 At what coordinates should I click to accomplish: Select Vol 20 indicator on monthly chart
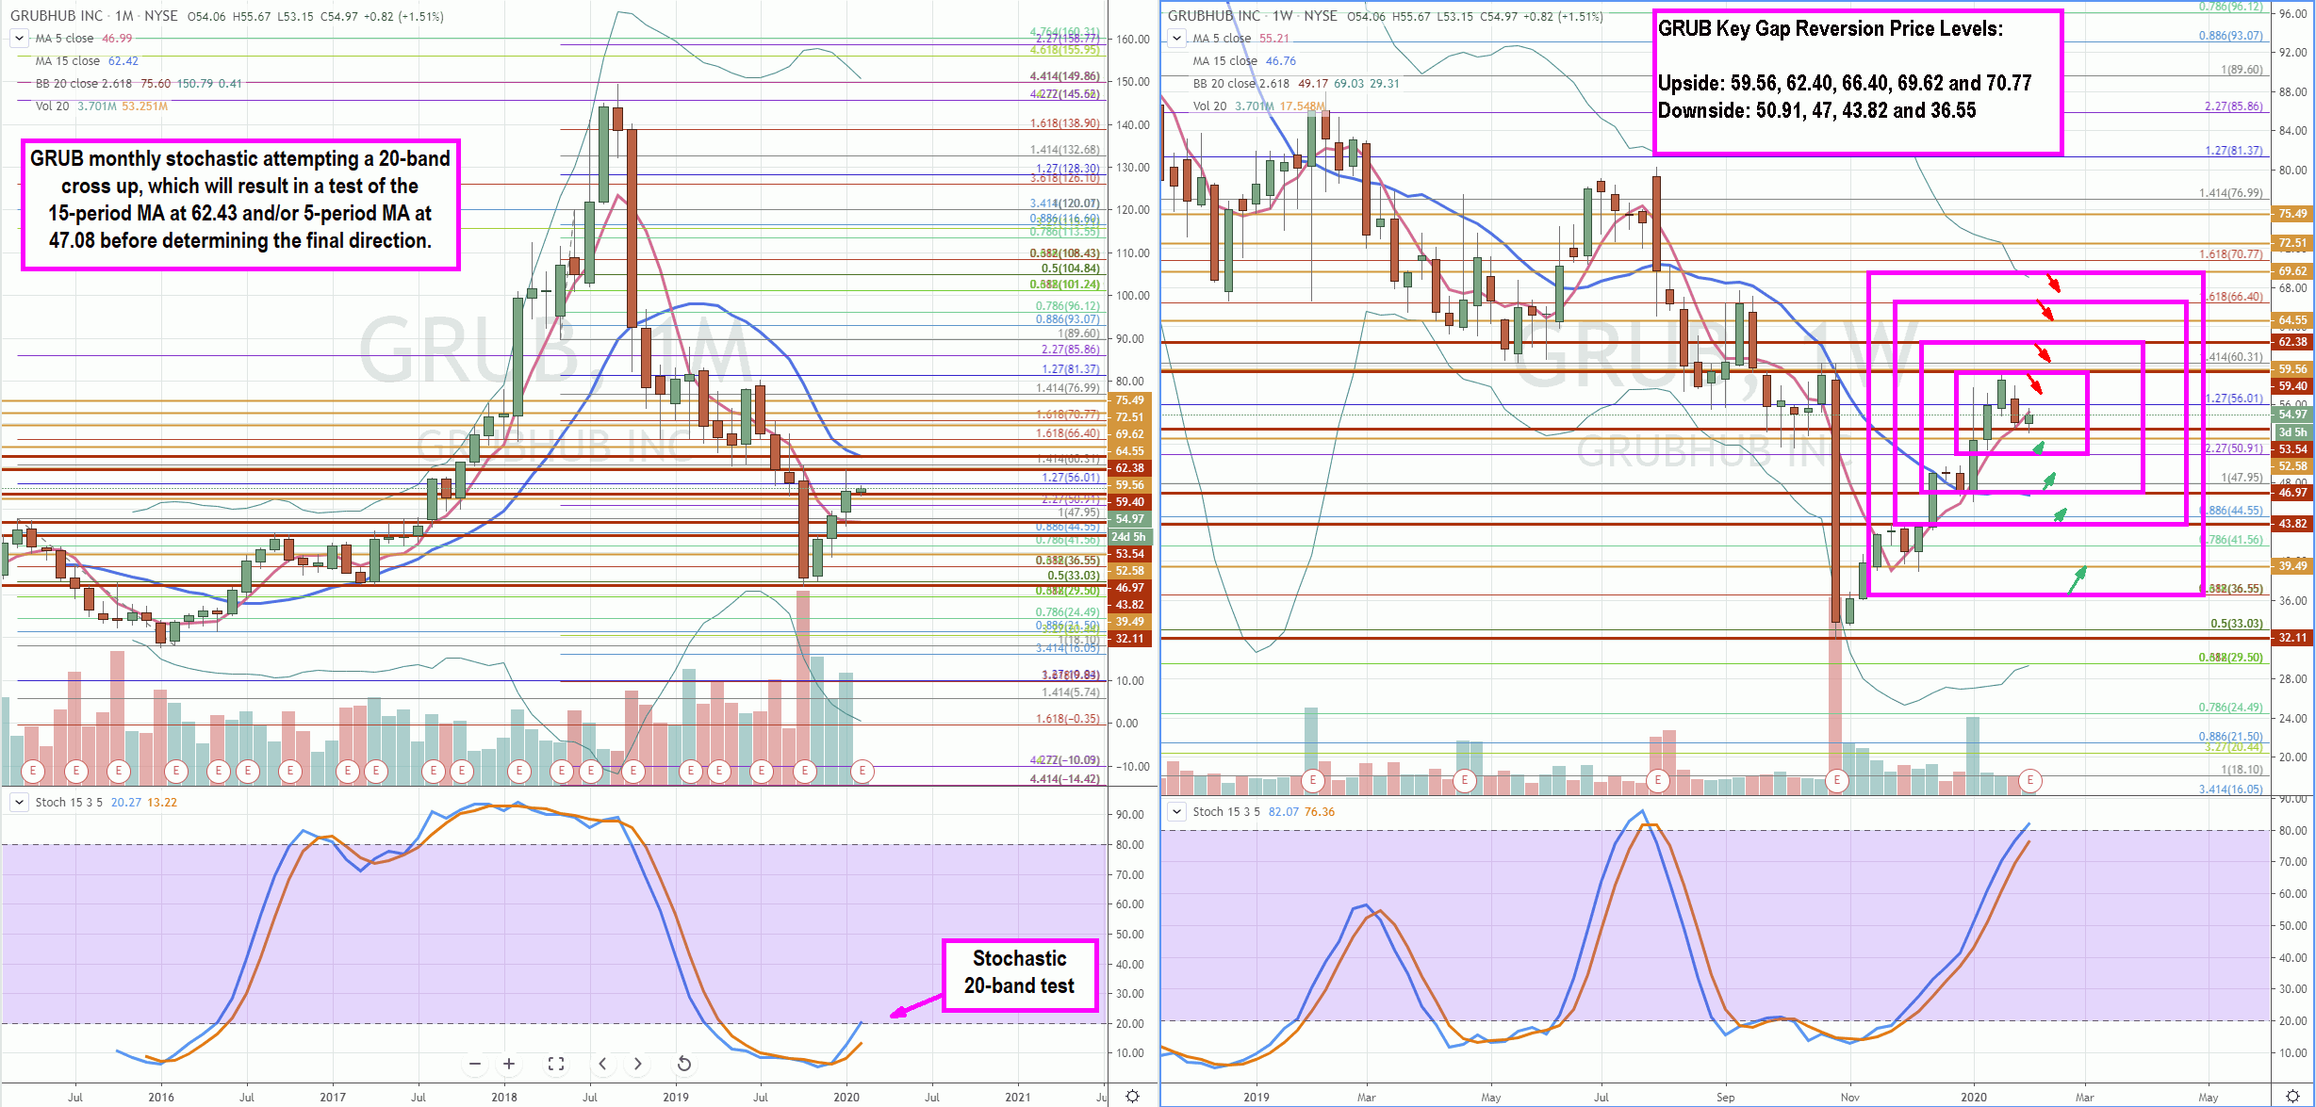[52, 106]
